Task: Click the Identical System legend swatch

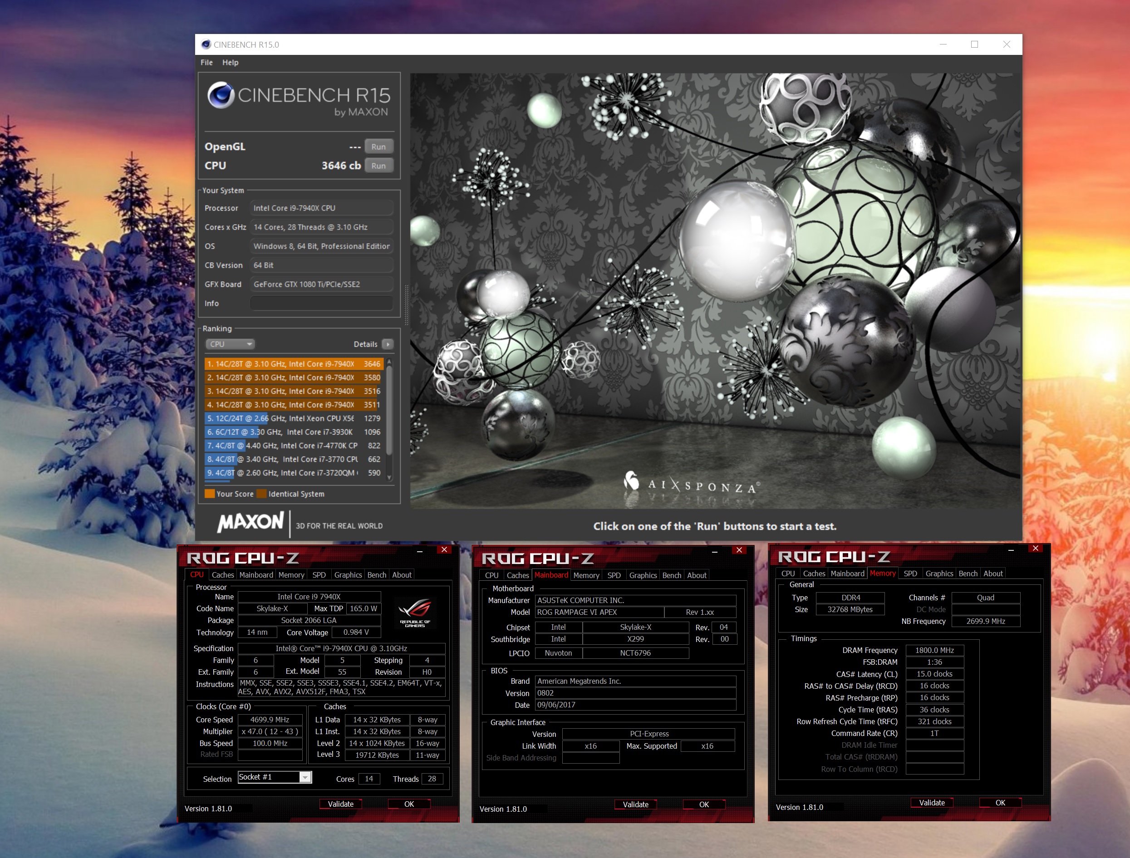Action: [x=261, y=493]
